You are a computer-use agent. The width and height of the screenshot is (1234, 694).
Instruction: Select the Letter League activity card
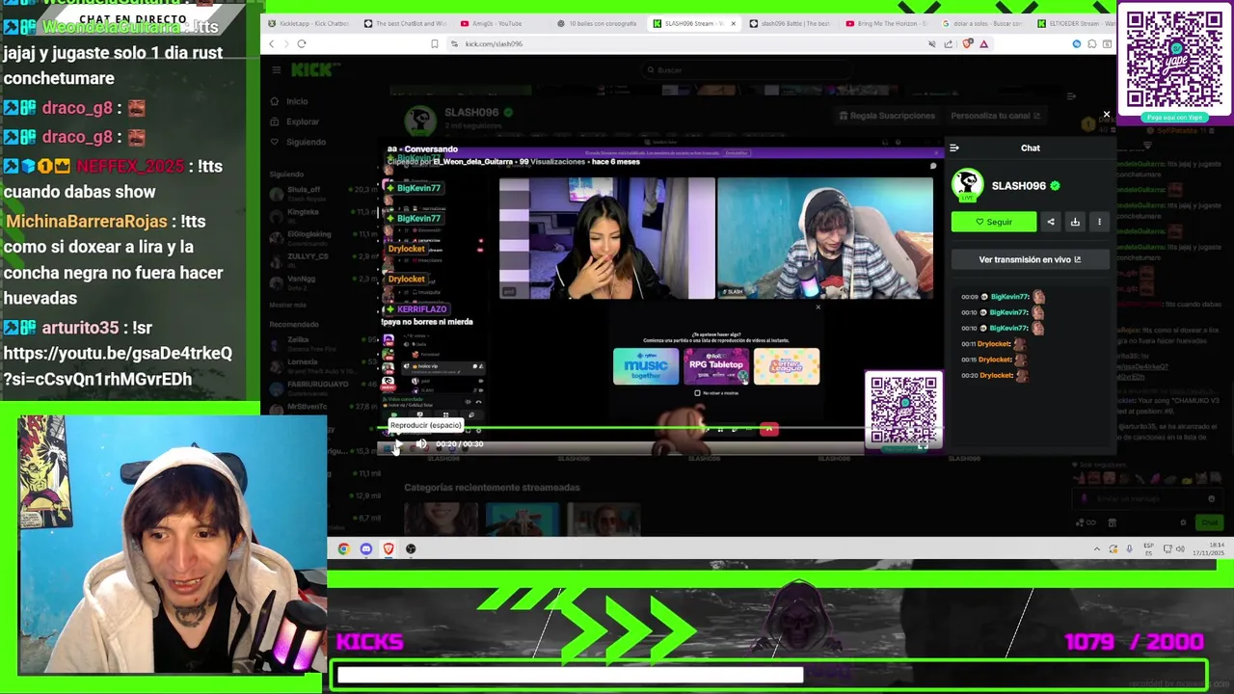[787, 366]
